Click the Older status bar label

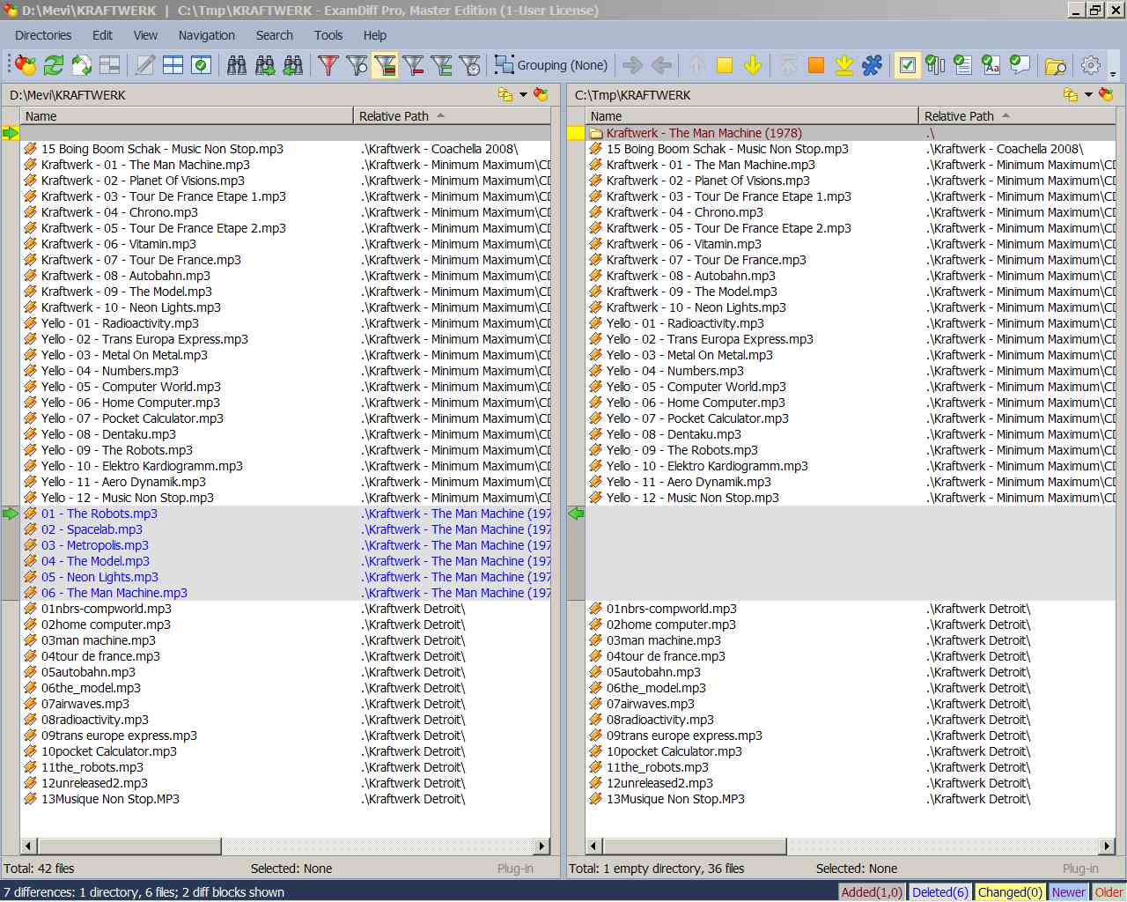tap(1109, 892)
